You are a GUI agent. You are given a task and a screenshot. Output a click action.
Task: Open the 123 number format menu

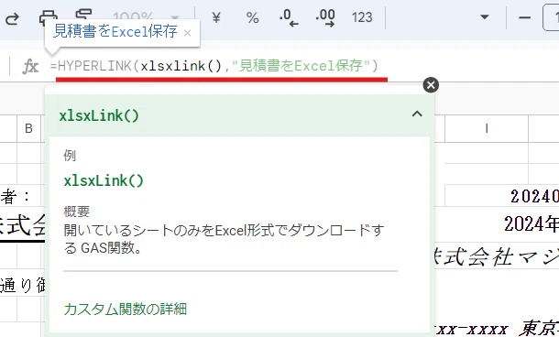coord(362,17)
